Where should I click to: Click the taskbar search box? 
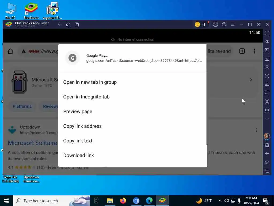(x=51, y=201)
